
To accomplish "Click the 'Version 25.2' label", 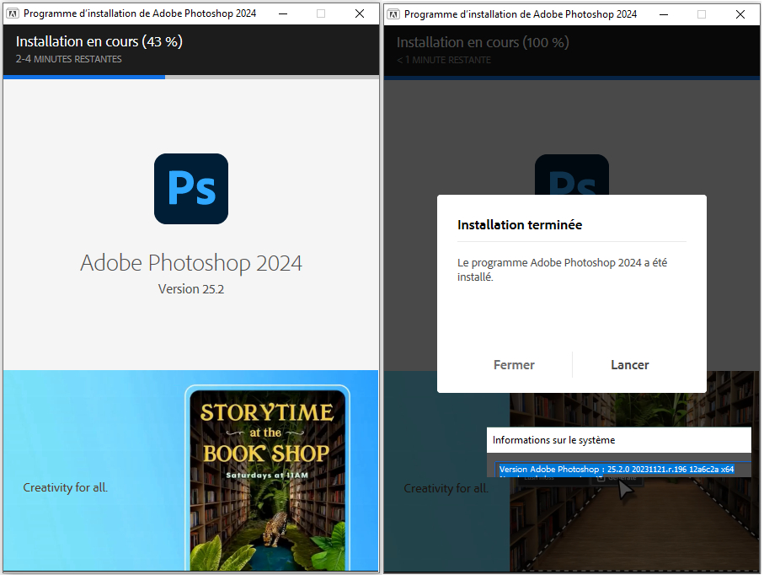I will pos(191,289).
